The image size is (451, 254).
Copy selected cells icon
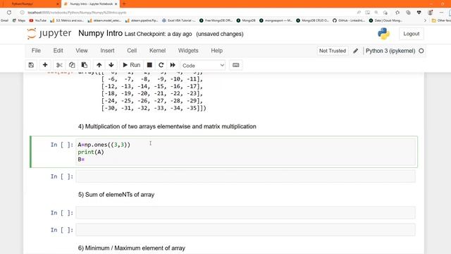point(72,65)
